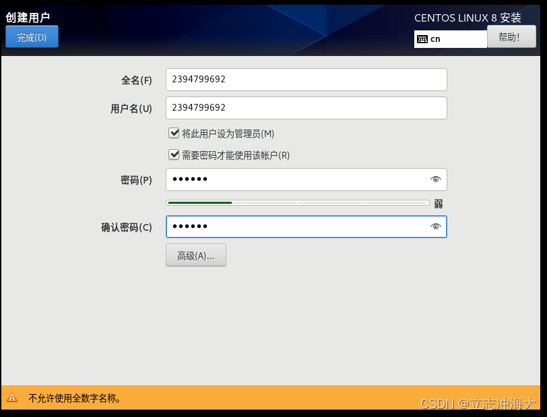Screen dimensions: 547x417
Task: Click the cn keyboard layout indicator
Action: click(450, 39)
